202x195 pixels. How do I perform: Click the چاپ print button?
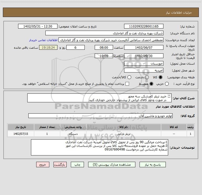coord(77,165)
